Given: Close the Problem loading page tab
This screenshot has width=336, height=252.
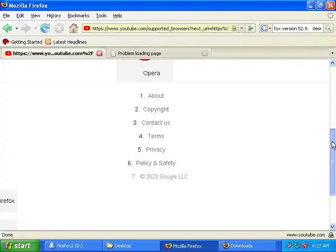Looking at the screenshot, I should [205, 53].
